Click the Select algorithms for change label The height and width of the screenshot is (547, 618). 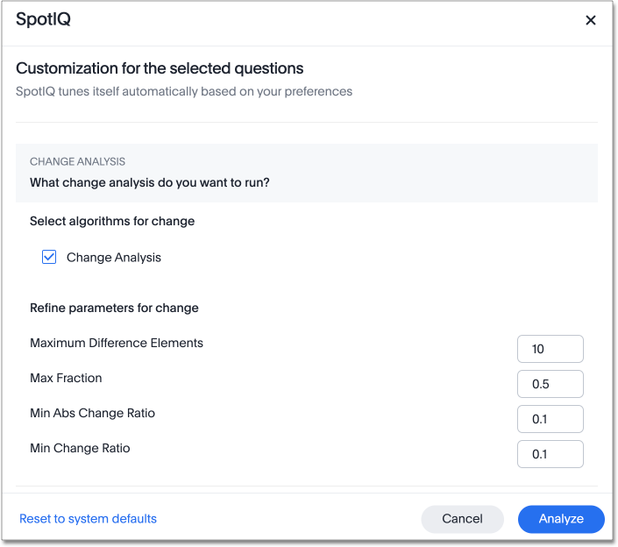(x=112, y=221)
